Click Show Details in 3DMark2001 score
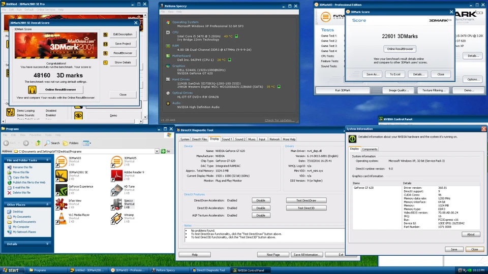 123,62
